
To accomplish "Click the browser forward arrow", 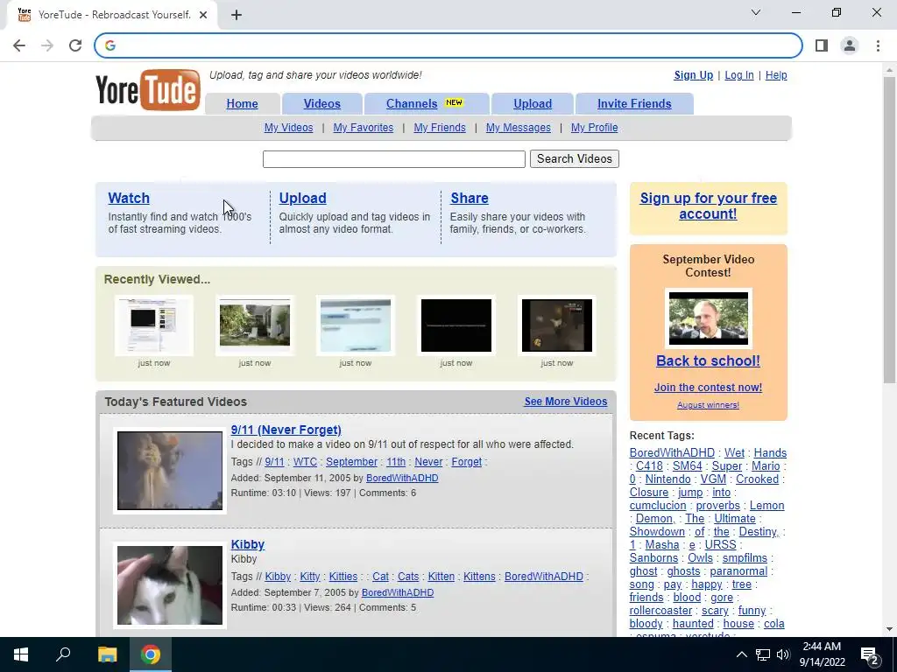I will click(x=47, y=45).
